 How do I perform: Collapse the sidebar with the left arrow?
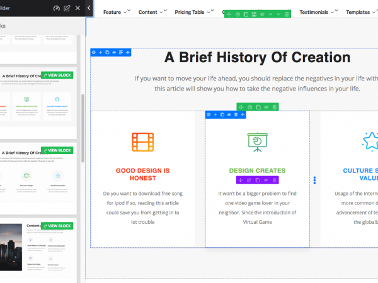[x=89, y=8]
